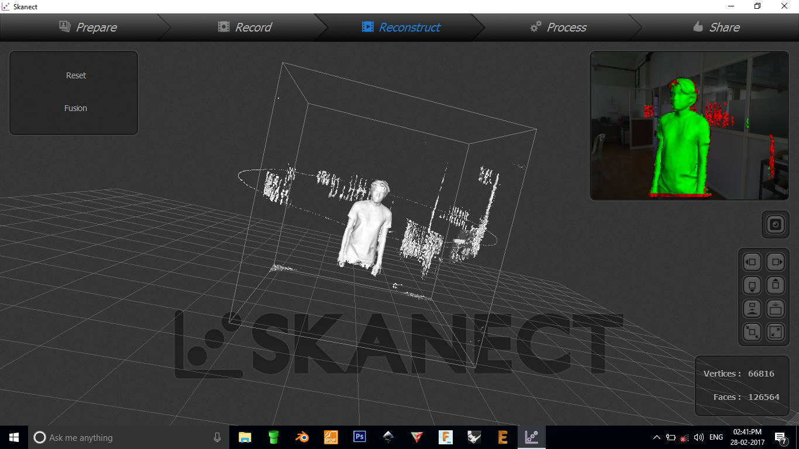799x449 pixels.
Task: Click the live camera preview thumbnail
Action: tap(689, 126)
